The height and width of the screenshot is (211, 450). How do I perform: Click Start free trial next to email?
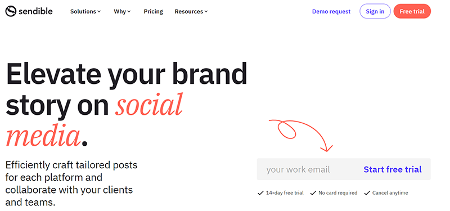coord(393,169)
